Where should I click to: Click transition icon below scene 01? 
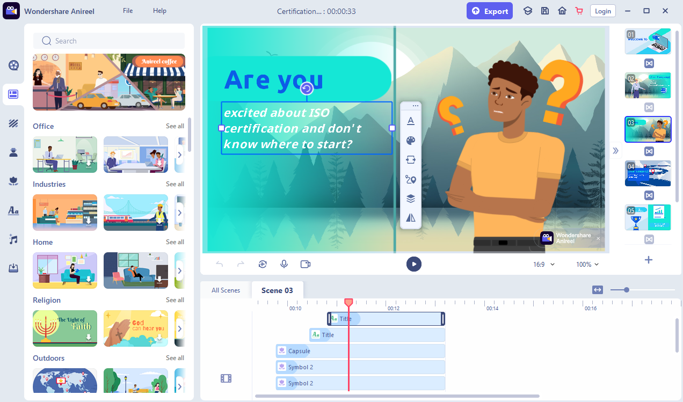tap(649, 63)
